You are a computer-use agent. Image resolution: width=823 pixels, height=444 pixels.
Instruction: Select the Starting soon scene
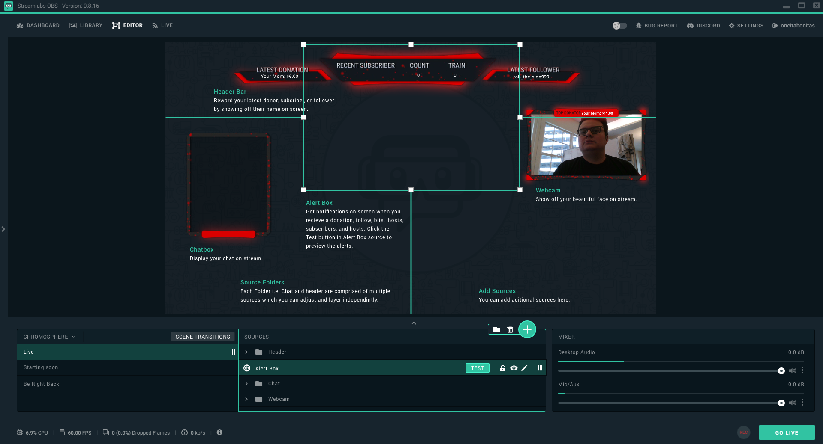pyautogui.click(x=127, y=367)
